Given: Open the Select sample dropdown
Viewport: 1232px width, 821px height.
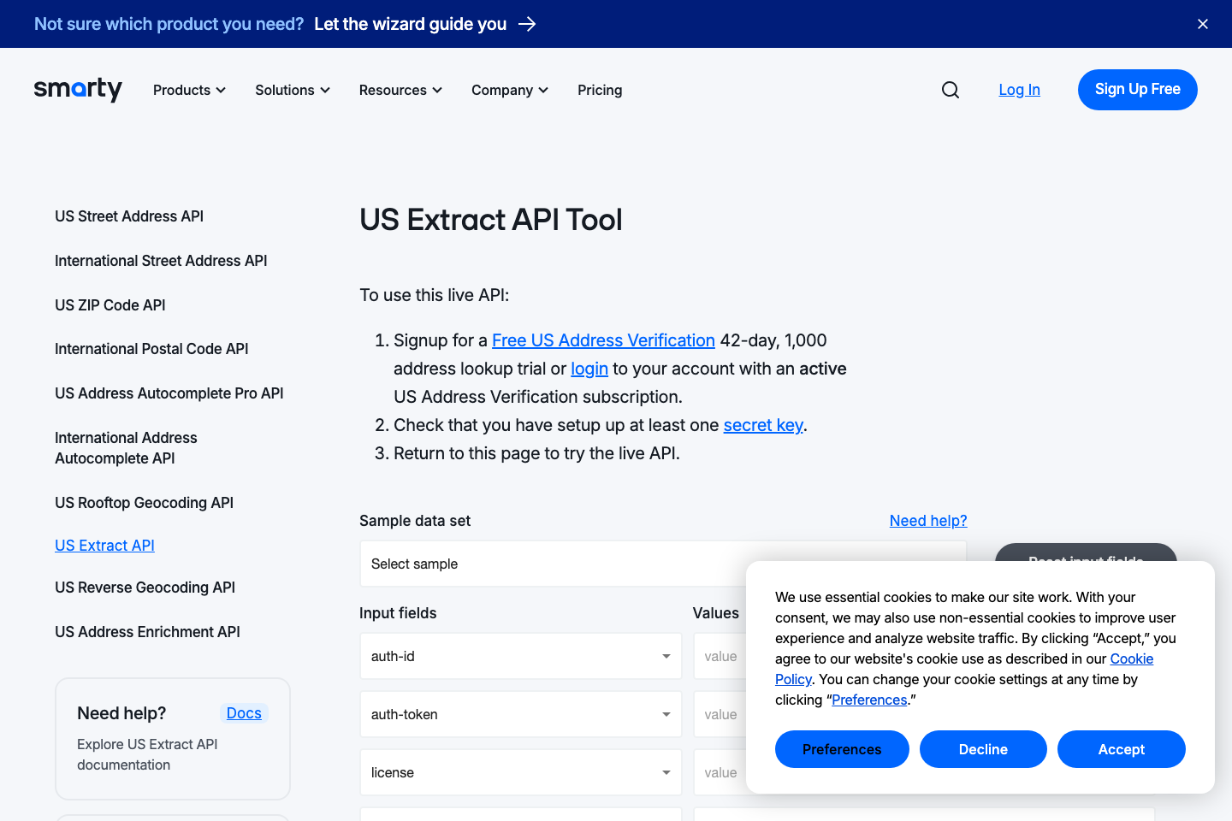Looking at the screenshot, I should [x=662, y=564].
